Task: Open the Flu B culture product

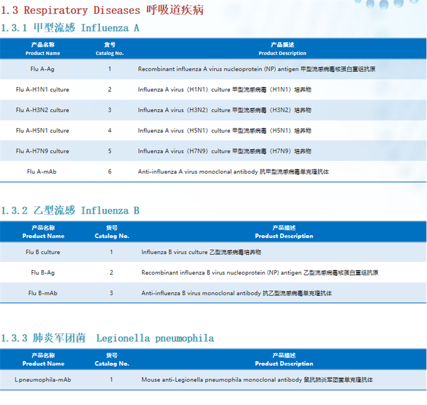Action: point(43,252)
